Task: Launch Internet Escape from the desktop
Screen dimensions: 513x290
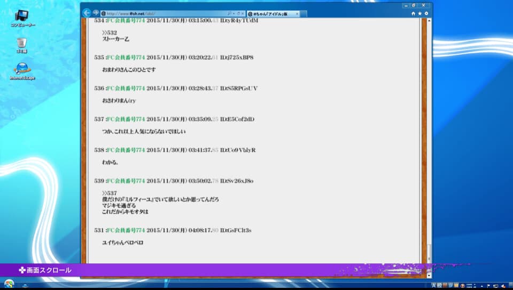Action: pos(22,71)
